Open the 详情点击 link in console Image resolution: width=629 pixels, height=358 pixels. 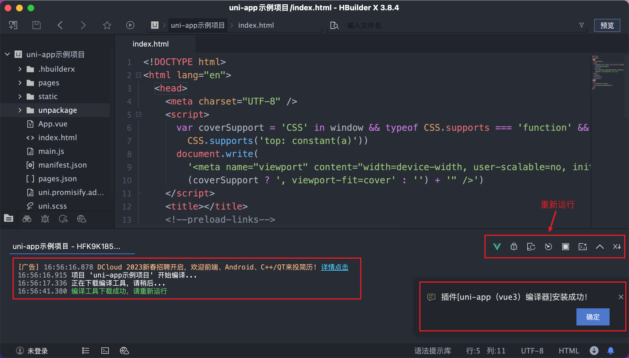coord(334,267)
